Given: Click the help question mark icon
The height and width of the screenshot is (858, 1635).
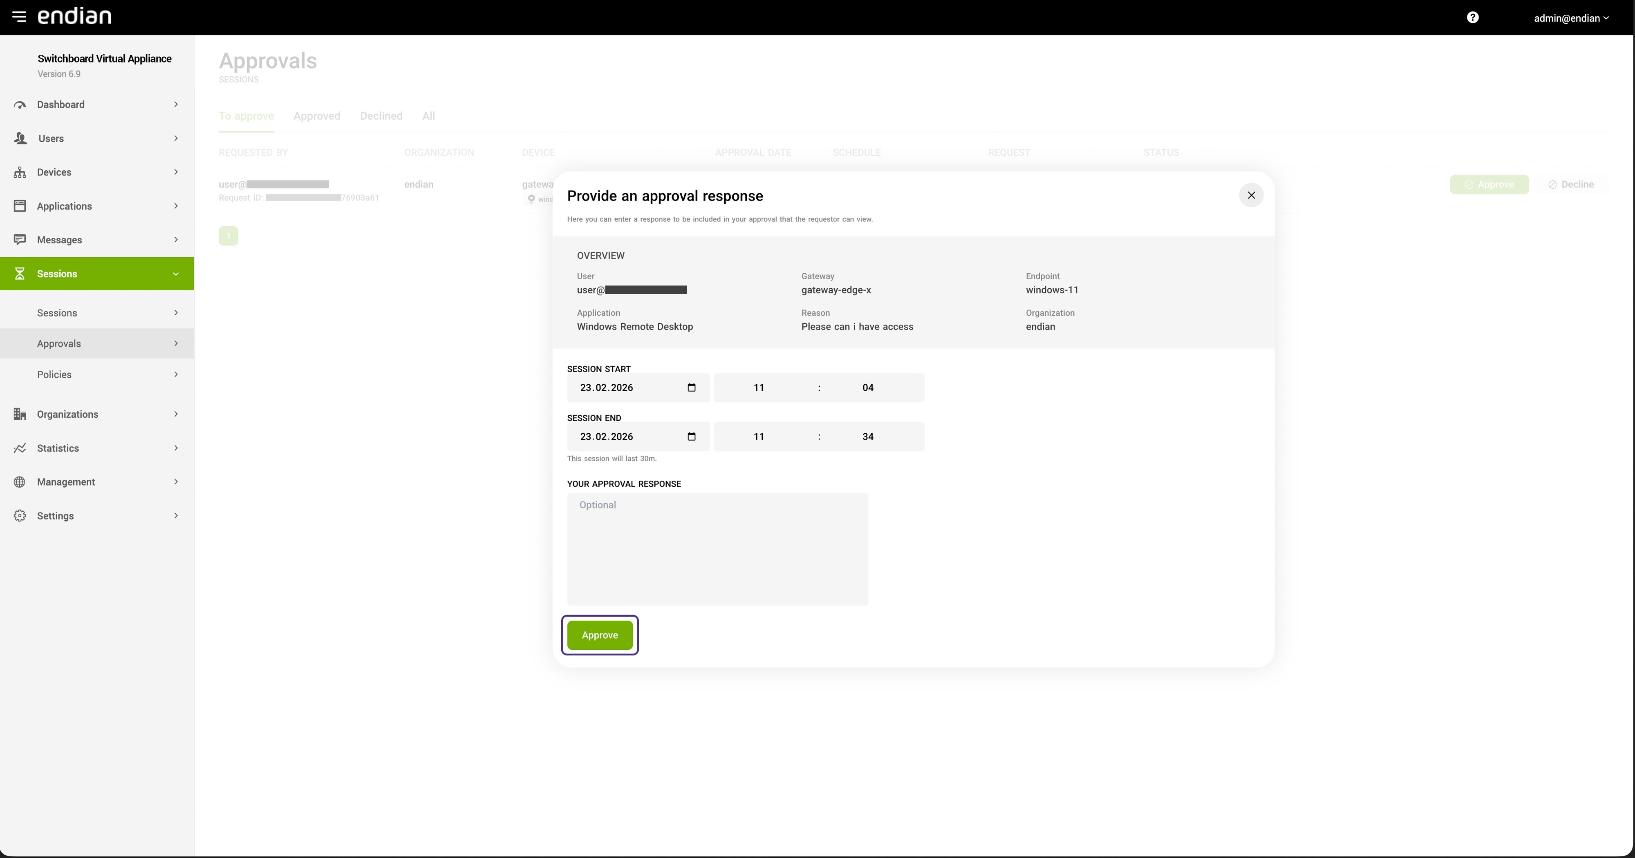Looking at the screenshot, I should tap(1472, 18).
